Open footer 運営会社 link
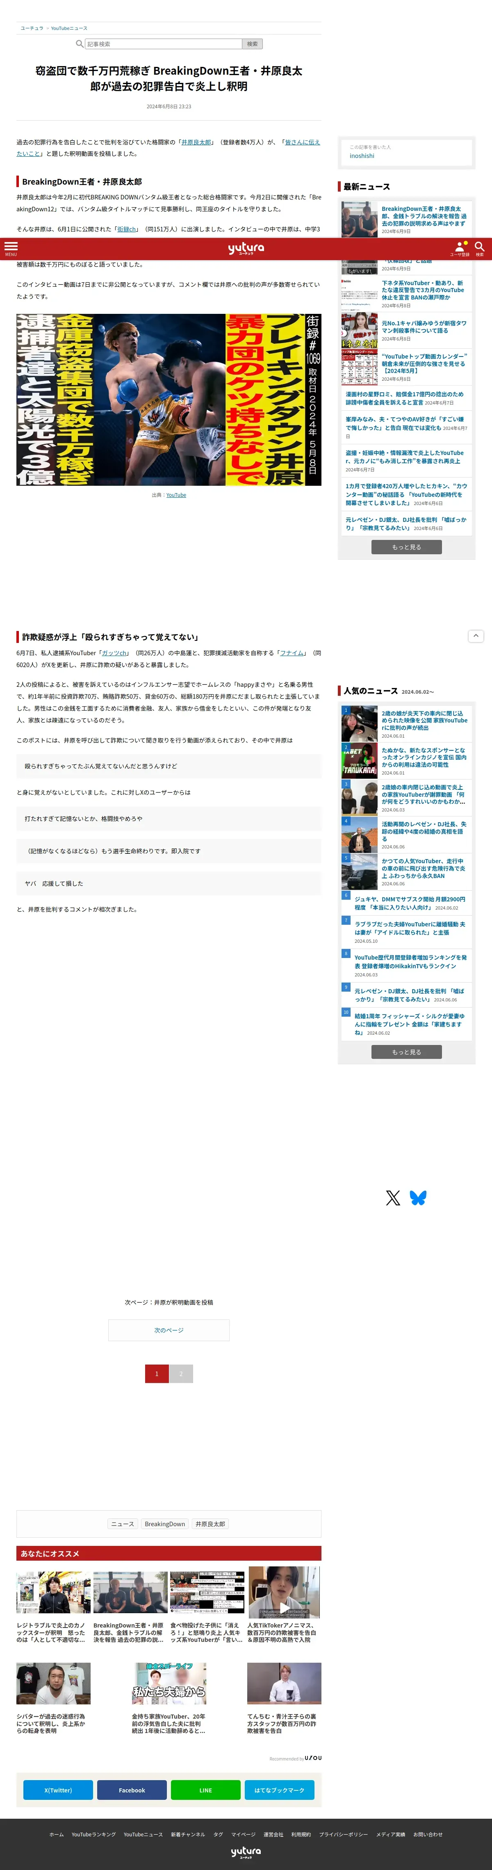 273,1834
